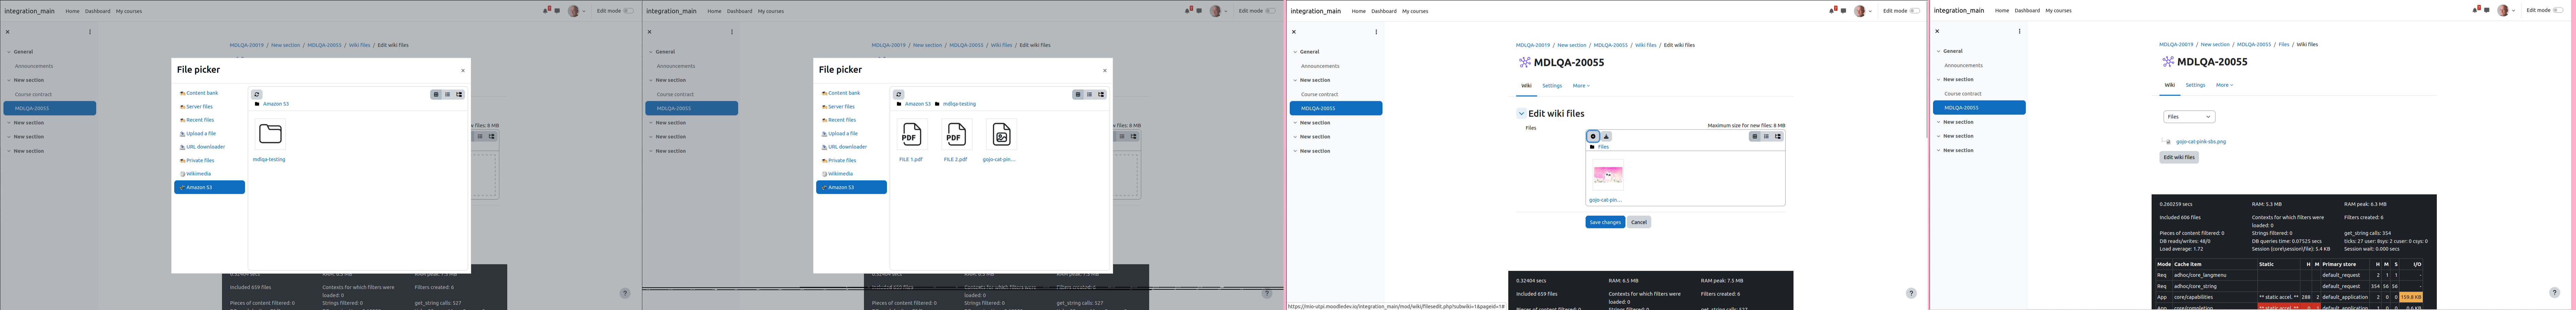Open course index options menu on Edit wiki files page
Viewport: 2576px width, 310px height.
coord(1376,32)
